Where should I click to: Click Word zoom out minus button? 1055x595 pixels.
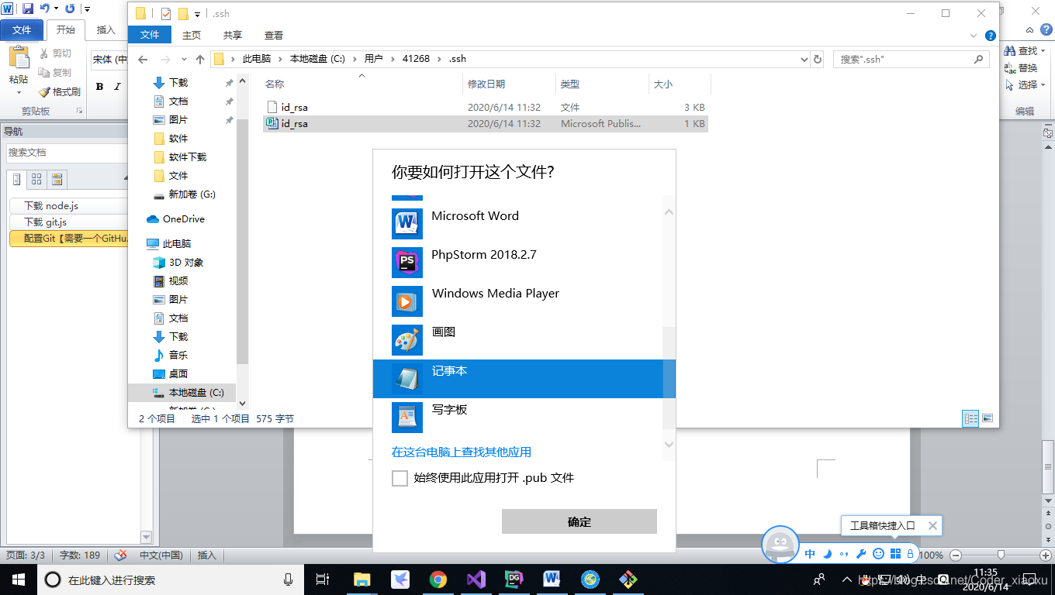(956, 555)
